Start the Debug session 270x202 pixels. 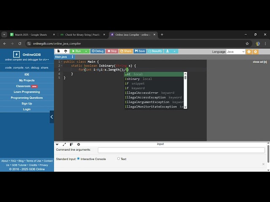[97, 51]
